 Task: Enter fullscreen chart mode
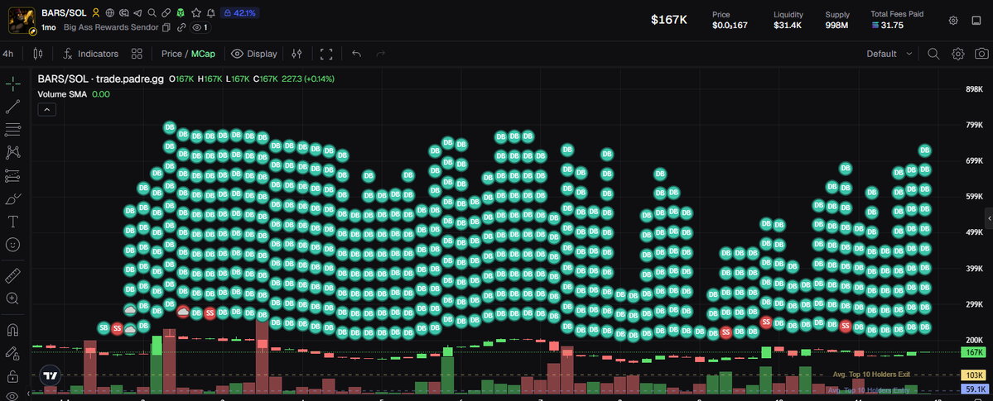tap(326, 54)
